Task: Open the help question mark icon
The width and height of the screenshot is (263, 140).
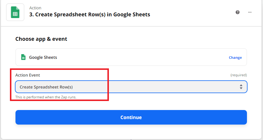Action: click(x=238, y=12)
